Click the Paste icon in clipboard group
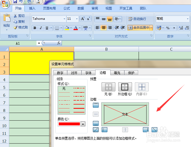Screen dimensions: 191x147 [7, 18]
